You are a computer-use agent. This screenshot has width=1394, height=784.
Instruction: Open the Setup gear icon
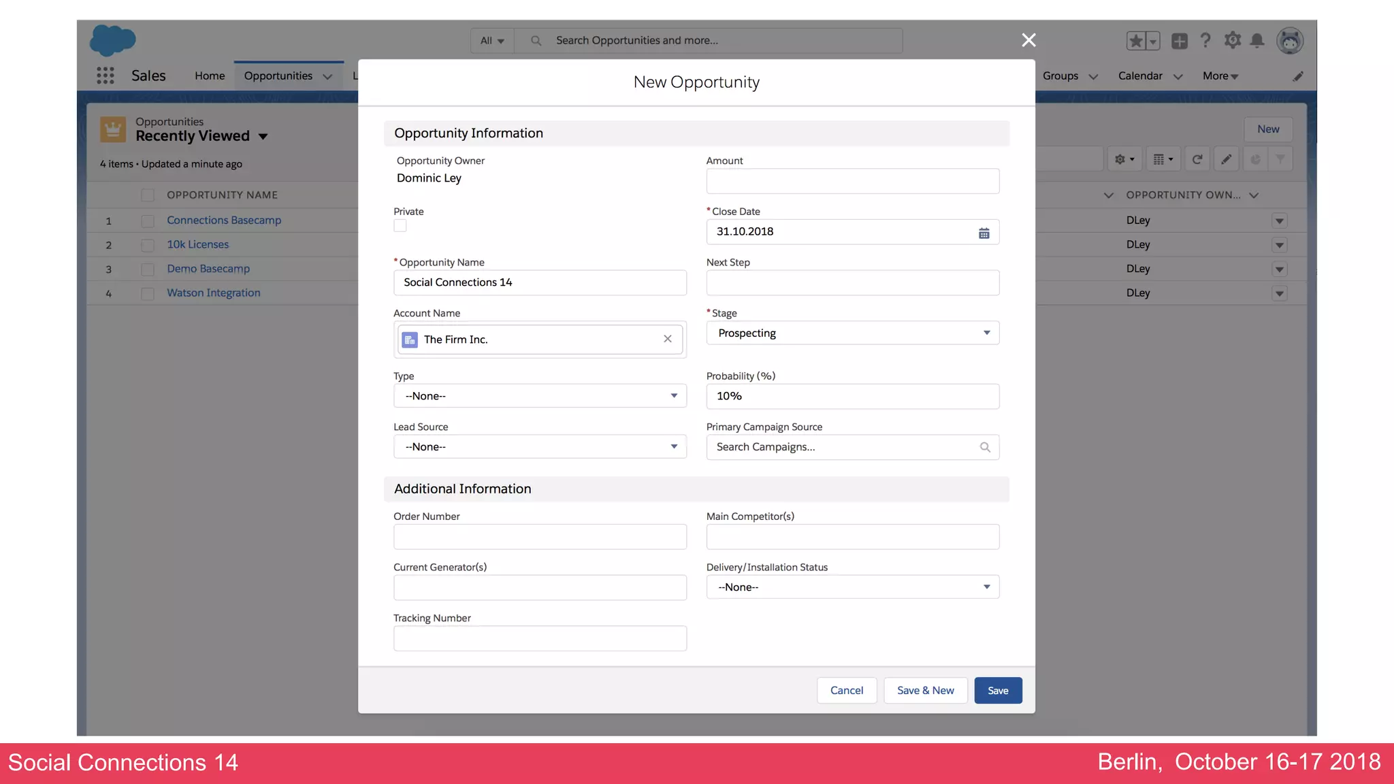coord(1232,41)
